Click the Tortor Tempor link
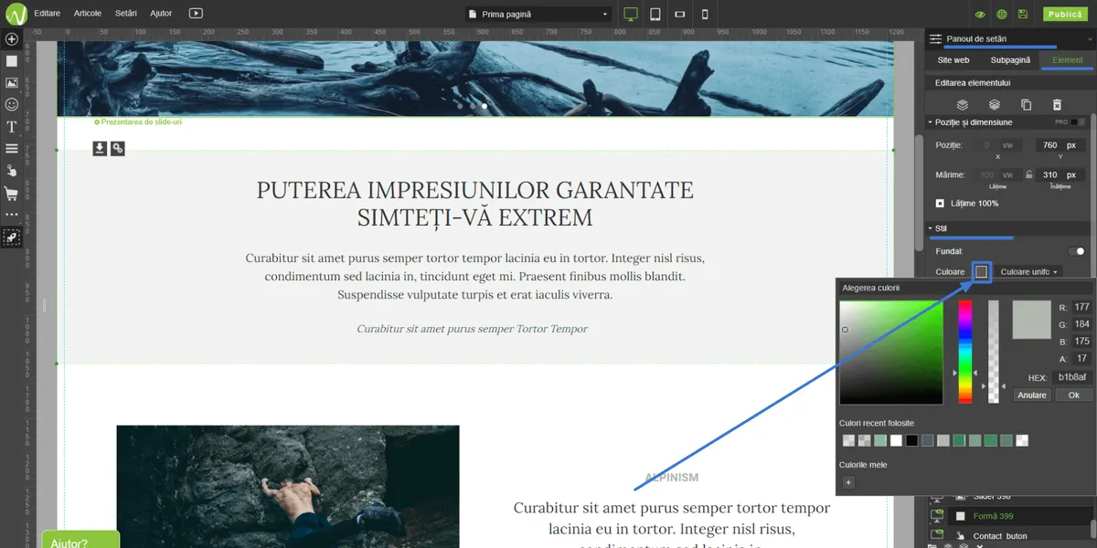This screenshot has height=548, width=1097. (x=552, y=329)
